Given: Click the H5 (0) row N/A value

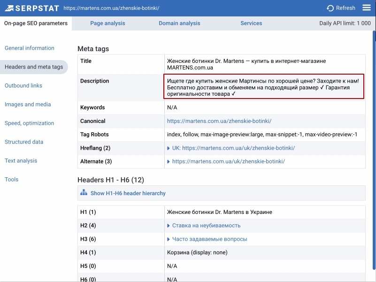Looking at the screenshot, I should pos(172,266).
